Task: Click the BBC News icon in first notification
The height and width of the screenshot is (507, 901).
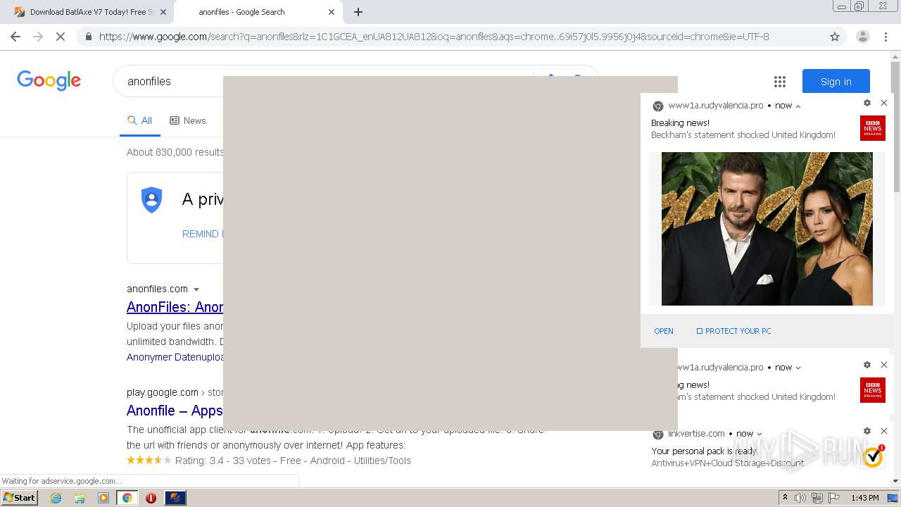Action: (873, 128)
